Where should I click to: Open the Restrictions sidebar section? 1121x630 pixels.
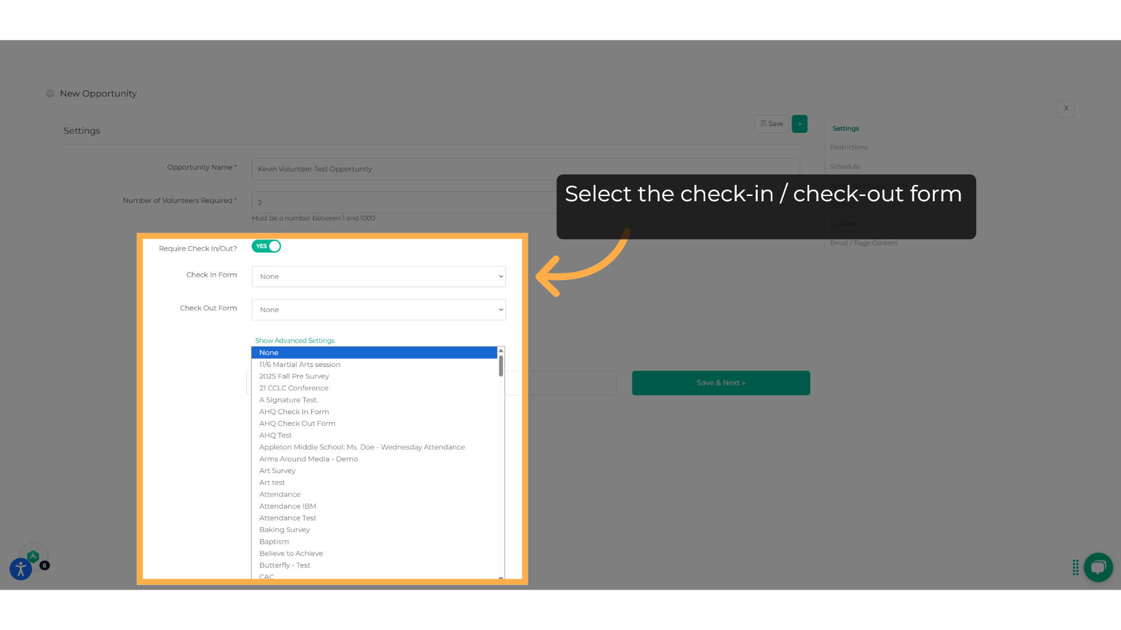tap(849, 147)
